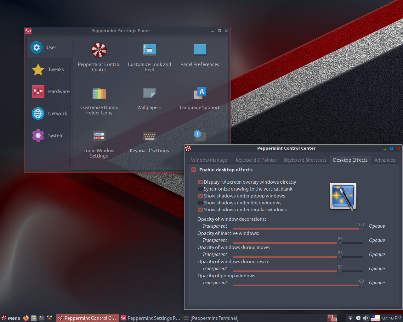
Task: Select Hardware category in sidebar
Action: (49, 92)
